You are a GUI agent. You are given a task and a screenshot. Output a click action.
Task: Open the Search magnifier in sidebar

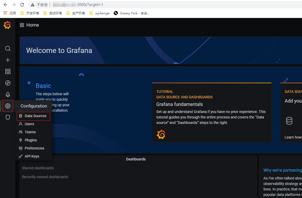point(8,49)
